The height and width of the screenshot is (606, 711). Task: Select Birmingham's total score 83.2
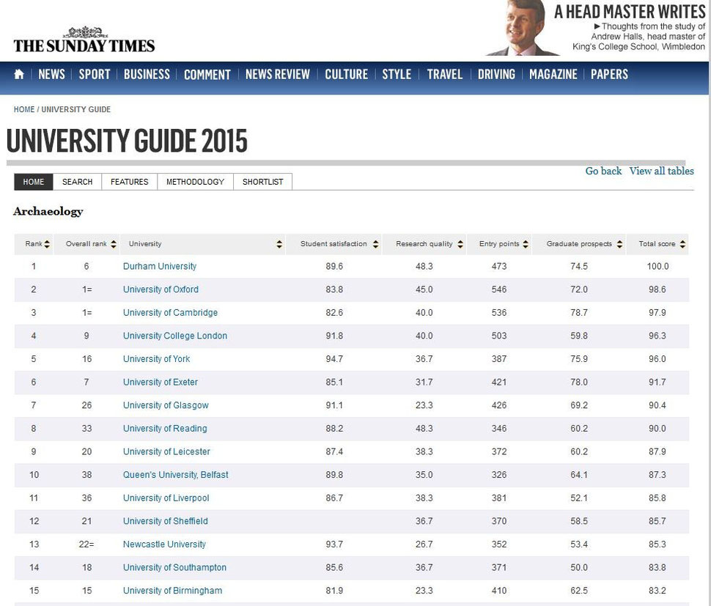click(657, 591)
